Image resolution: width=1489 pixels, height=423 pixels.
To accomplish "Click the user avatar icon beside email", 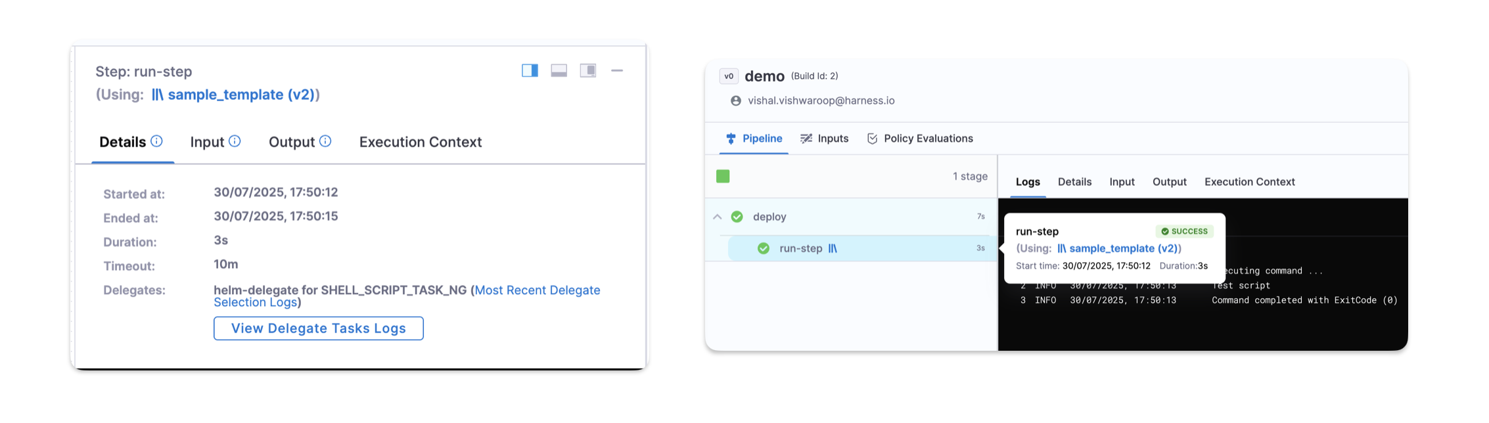I will [x=736, y=100].
